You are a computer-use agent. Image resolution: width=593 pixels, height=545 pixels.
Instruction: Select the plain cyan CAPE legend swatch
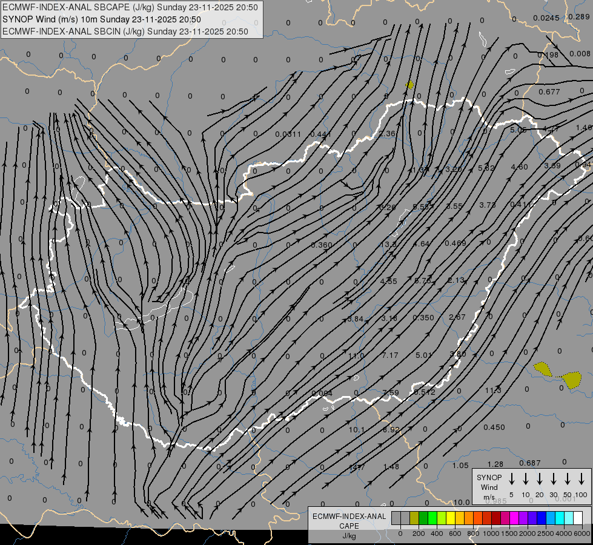tap(559, 518)
